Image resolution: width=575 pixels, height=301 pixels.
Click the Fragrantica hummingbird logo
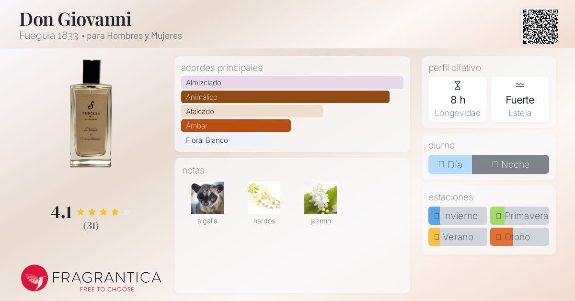pos(34,278)
